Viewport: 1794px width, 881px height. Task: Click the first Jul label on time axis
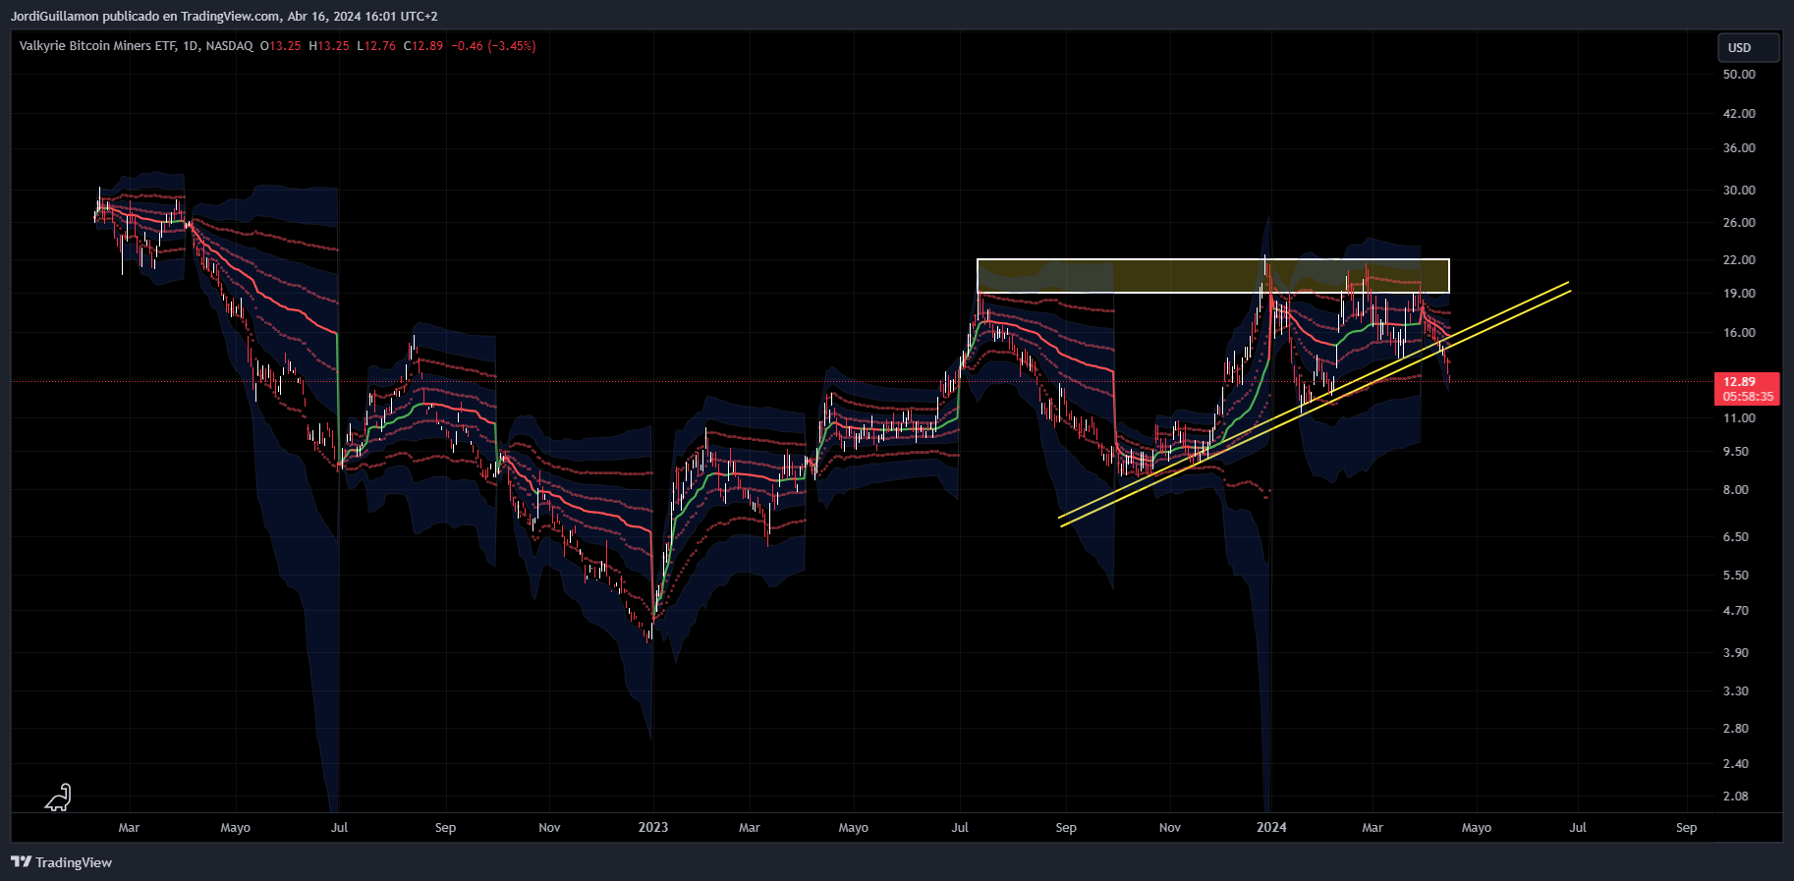pos(339,828)
